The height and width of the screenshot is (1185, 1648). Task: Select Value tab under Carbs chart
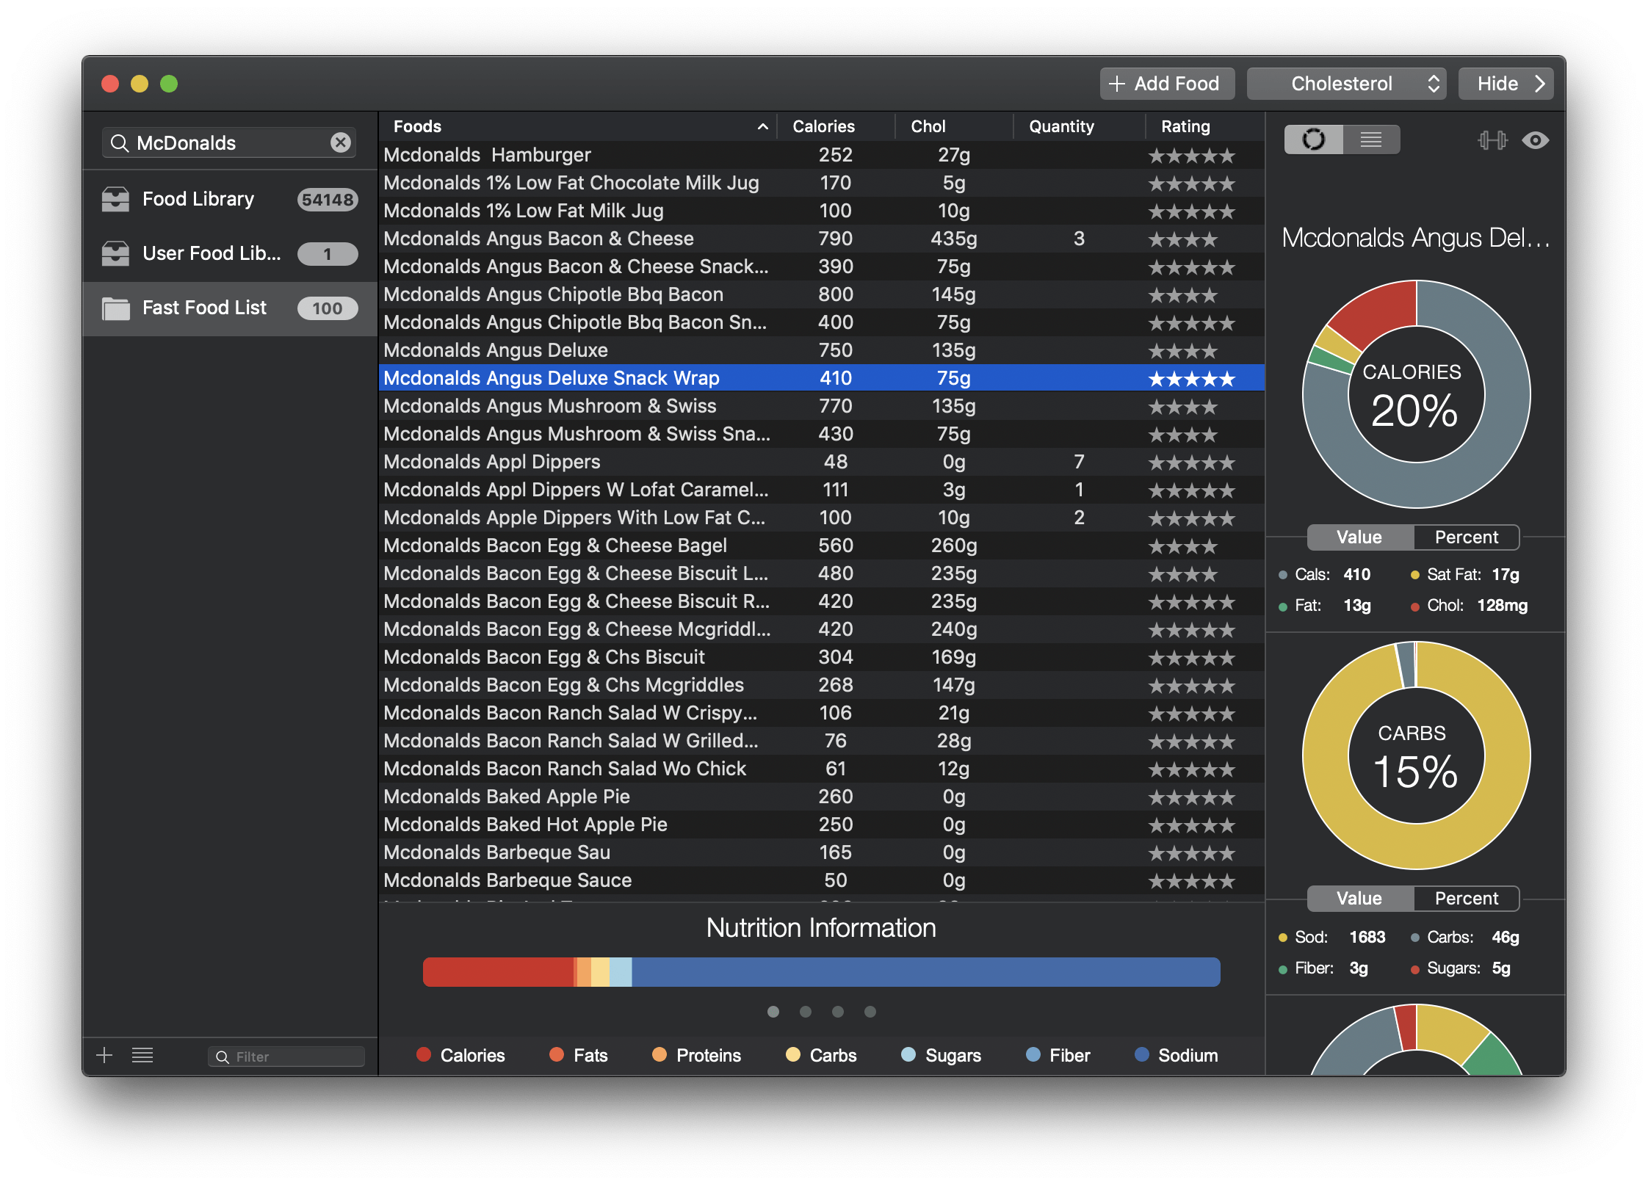pyautogui.click(x=1360, y=899)
